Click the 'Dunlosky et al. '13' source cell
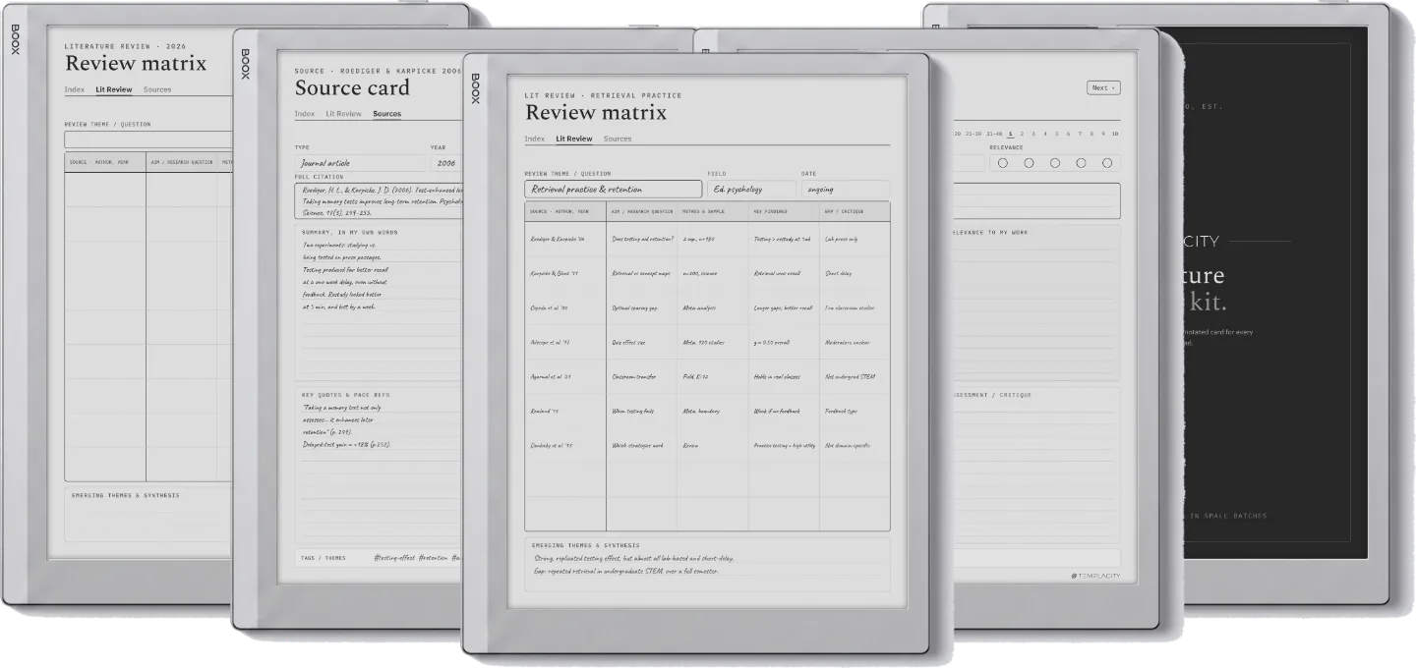Image resolution: width=1416 pixels, height=668 pixels. (x=565, y=445)
